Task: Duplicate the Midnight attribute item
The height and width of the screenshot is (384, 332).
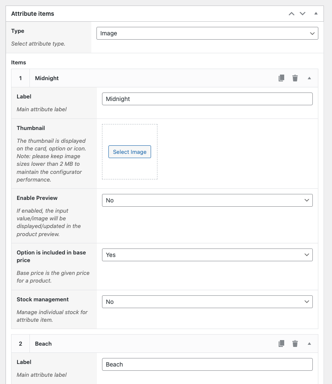Action: (281, 78)
